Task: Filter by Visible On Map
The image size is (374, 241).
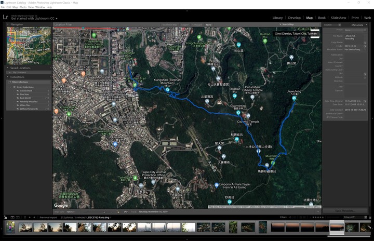Action: (x=169, y=24)
